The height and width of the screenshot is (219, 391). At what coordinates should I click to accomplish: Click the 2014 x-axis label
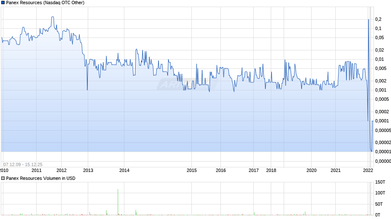(x=124, y=170)
